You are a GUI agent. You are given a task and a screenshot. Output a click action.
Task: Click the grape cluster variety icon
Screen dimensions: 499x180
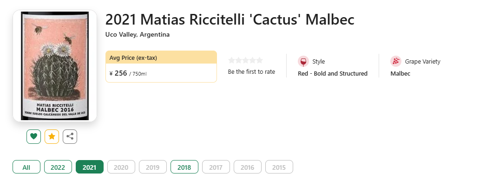[x=396, y=61]
